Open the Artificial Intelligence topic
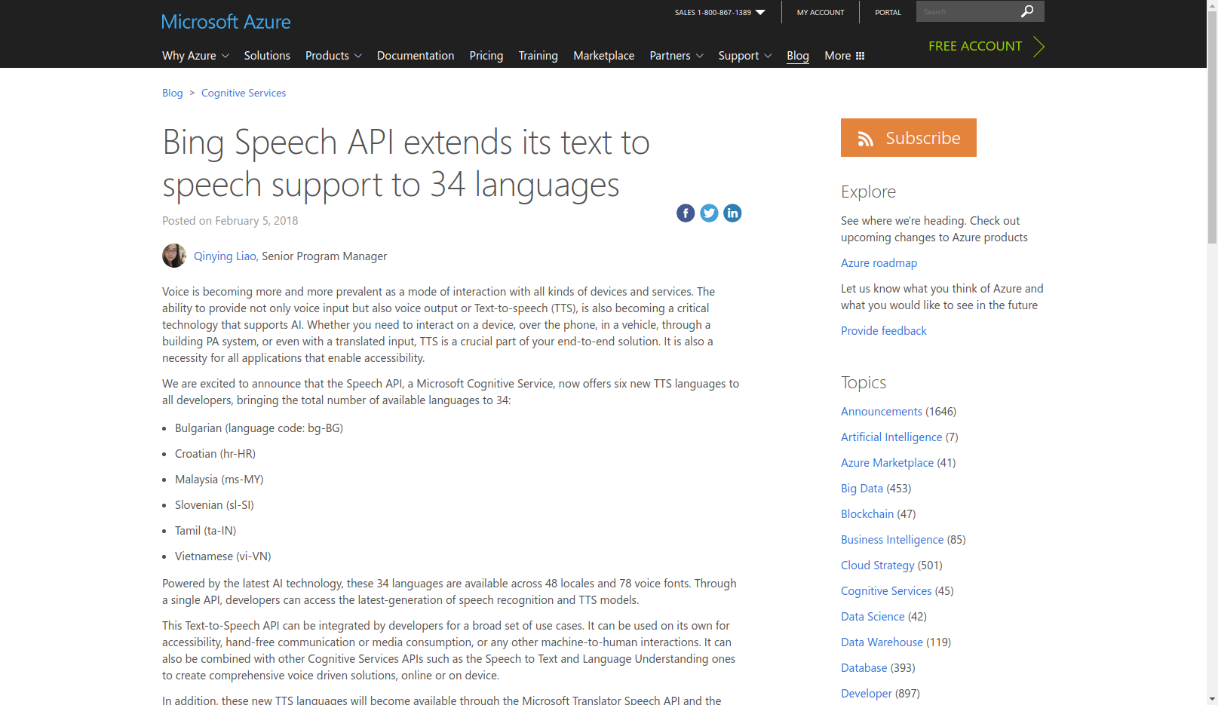This screenshot has height=705, width=1218. 891,437
